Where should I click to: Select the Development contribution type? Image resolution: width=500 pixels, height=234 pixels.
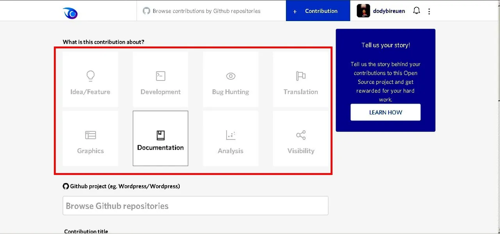[x=161, y=79]
